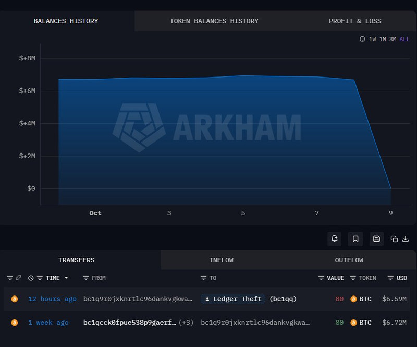Open the 1 week ago transaction link
The image size is (417, 347).
tap(48, 323)
